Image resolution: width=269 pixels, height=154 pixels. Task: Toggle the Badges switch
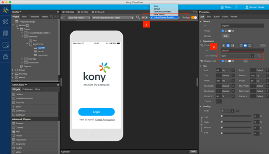194,18
